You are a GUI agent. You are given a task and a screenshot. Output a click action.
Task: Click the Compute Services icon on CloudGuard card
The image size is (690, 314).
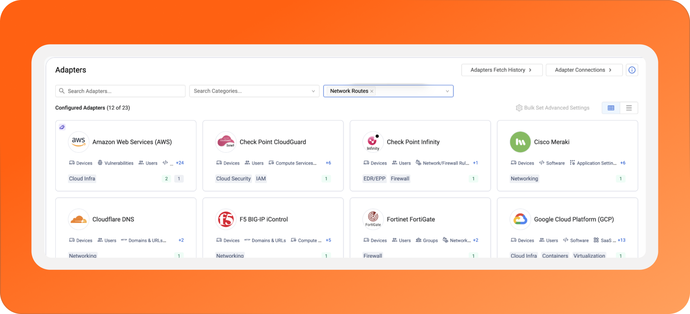click(271, 163)
